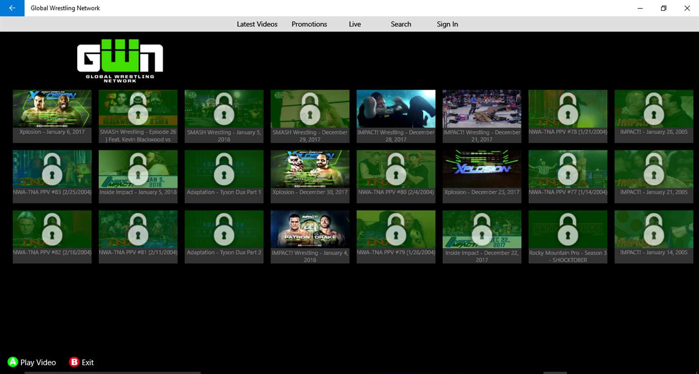Click title 'iMPACT! - January 28, 2005'
The width and height of the screenshot is (699, 374).
[653, 132]
